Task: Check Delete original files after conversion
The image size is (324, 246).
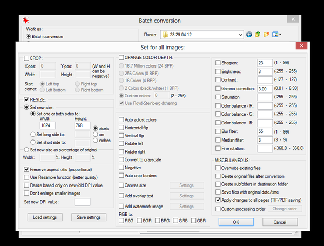Action: click(x=218, y=176)
